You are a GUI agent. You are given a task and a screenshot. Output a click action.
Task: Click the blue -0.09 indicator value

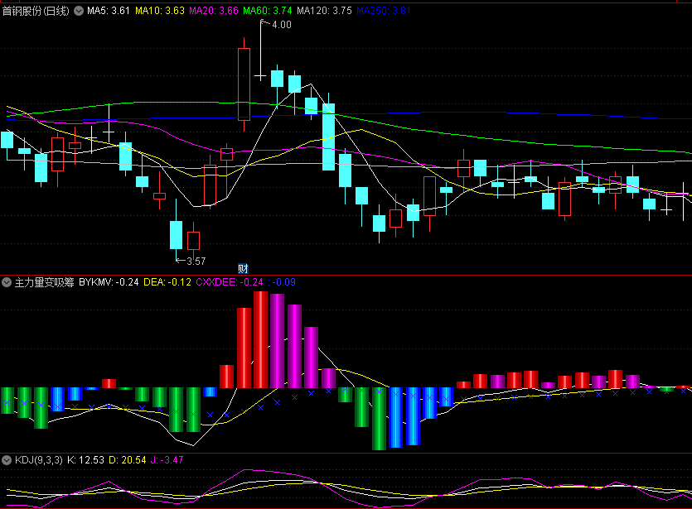pos(282,282)
